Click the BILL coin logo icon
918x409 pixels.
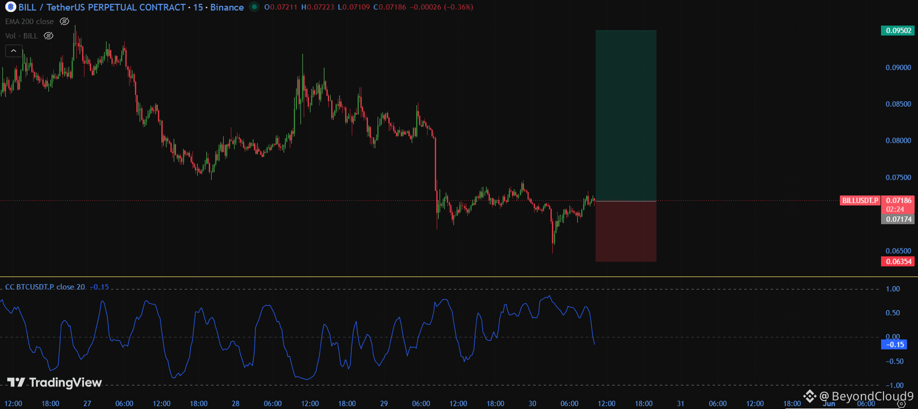[10, 7]
